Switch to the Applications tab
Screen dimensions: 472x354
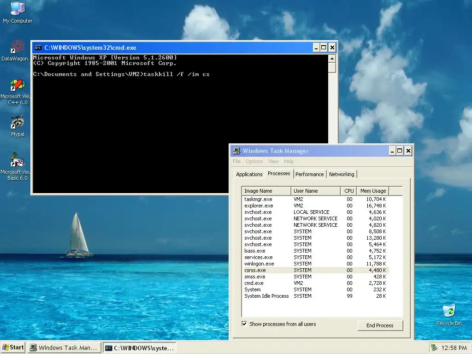(249, 174)
